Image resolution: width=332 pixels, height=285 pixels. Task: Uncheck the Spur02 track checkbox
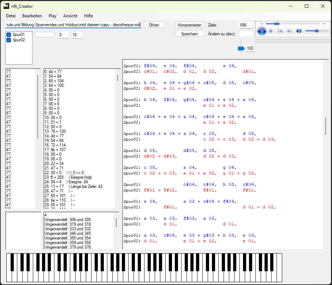click(x=9, y=40)
